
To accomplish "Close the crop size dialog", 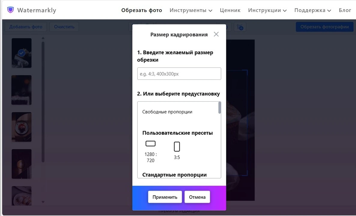I will pos(216,34).
